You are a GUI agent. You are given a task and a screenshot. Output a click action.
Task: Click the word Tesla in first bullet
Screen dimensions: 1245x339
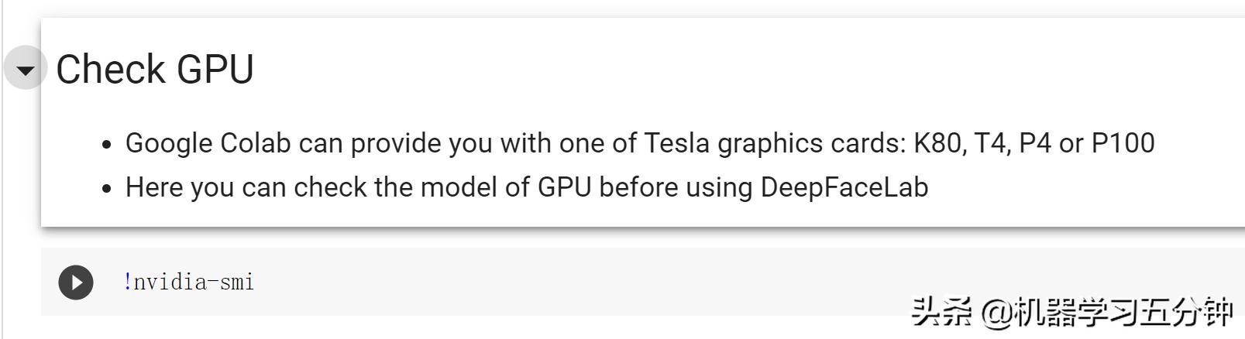pyautogui.click(x=676, y=143)
